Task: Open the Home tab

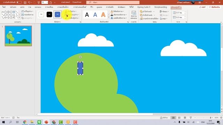Action: coord(13,7)
